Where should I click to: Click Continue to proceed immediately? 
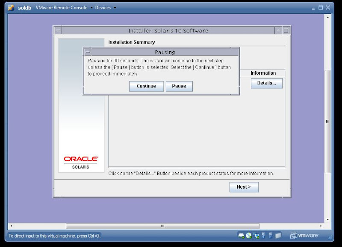click(x=146, y=86)
